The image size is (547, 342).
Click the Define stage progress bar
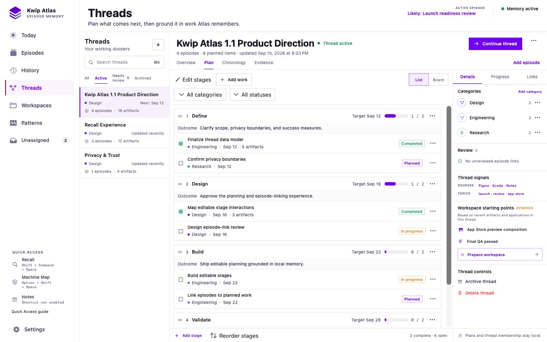pyautogui.click(x=396, y=116)
